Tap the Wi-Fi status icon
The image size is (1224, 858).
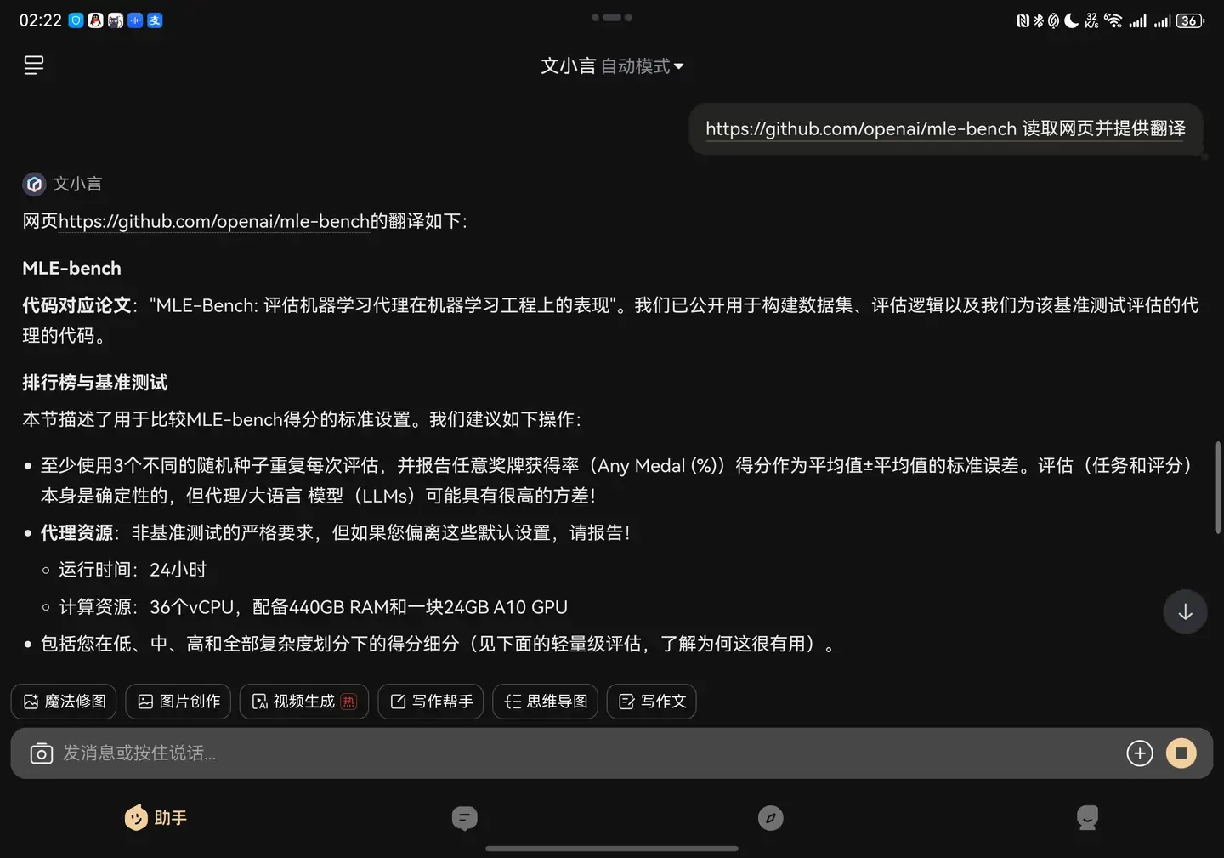click(1113, 20)
